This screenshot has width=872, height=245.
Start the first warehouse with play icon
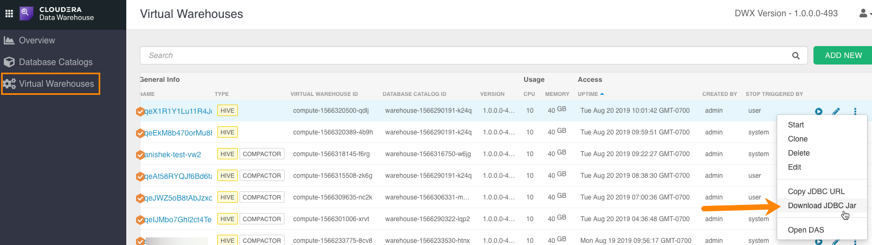coord(818,111)
